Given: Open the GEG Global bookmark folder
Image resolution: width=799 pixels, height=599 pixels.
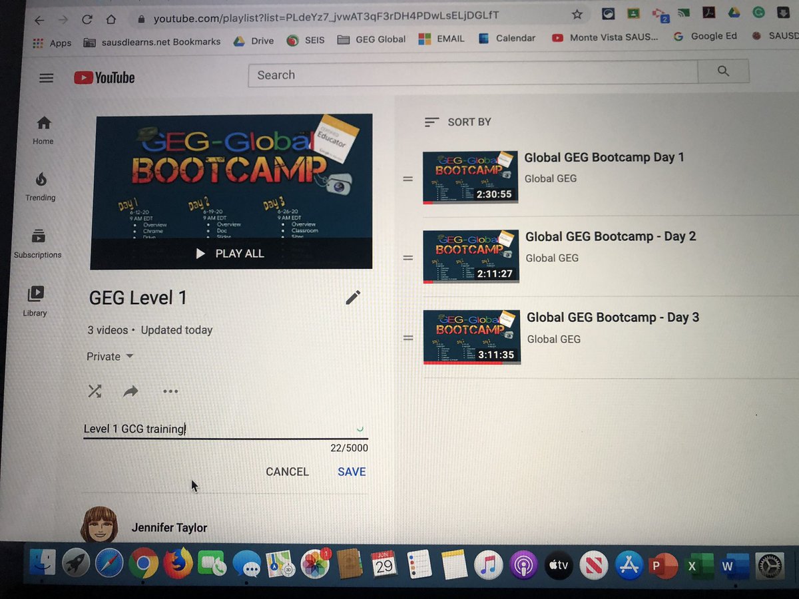Looking at the screenshot, I should [x=372, y=39].
